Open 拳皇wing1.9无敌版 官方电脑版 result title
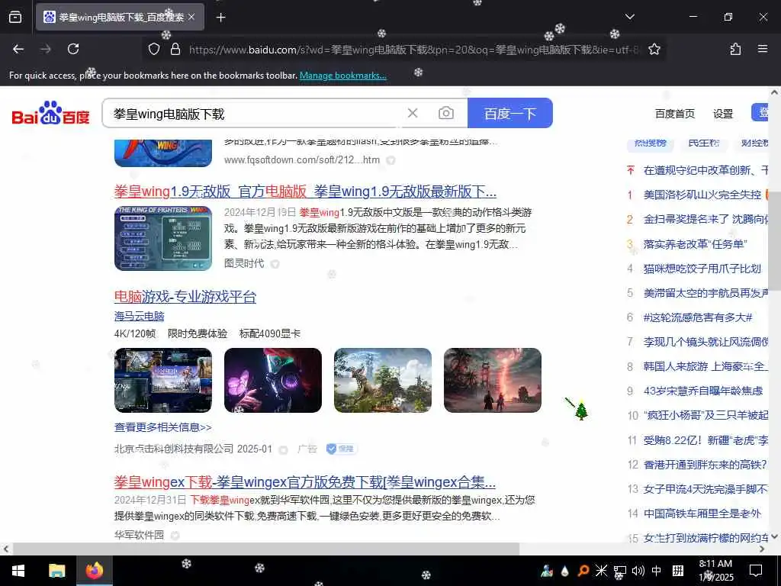781x586 pixels. (305, 192)
